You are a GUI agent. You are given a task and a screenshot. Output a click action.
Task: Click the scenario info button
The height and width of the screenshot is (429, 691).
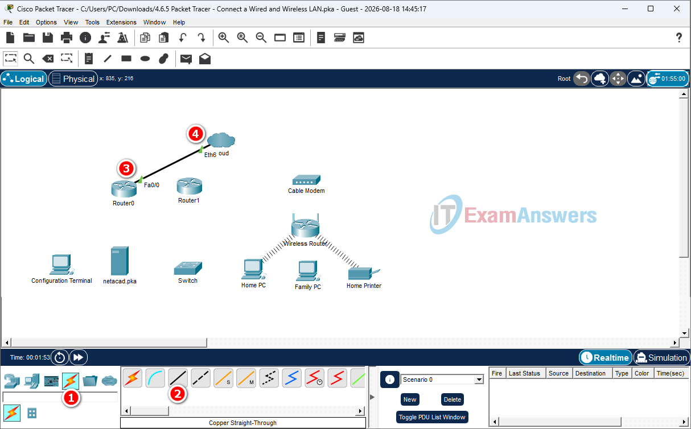click(389, 379)
